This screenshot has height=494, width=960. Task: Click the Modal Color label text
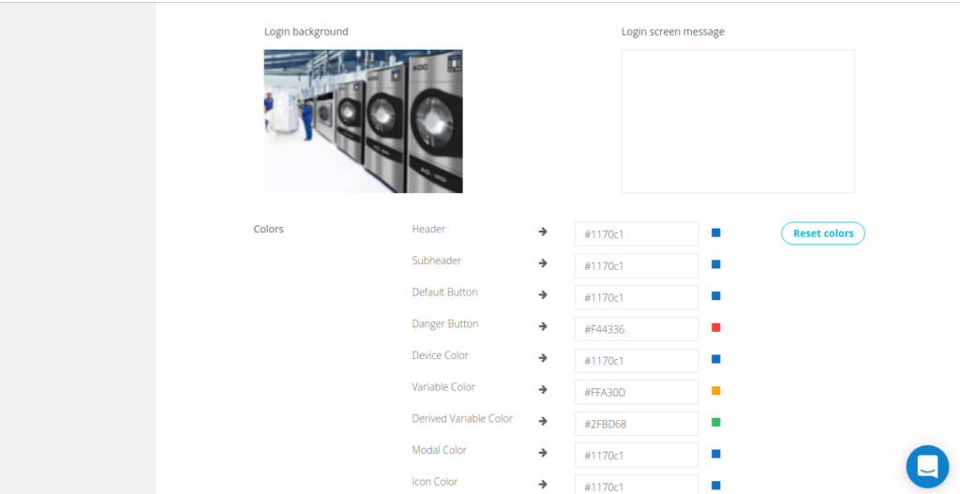(x=439, y=450)
